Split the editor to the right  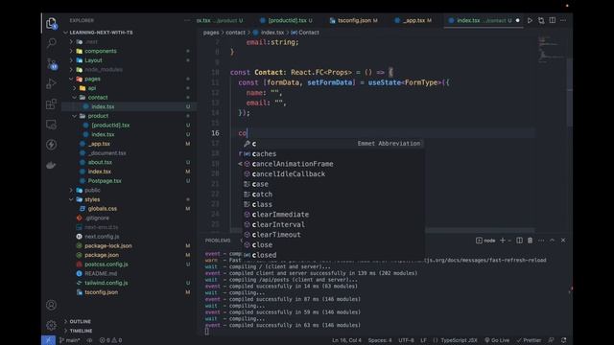[553, 20]
